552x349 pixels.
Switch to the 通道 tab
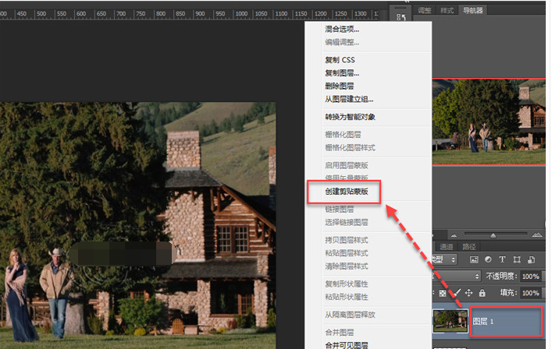pos(447,247)
